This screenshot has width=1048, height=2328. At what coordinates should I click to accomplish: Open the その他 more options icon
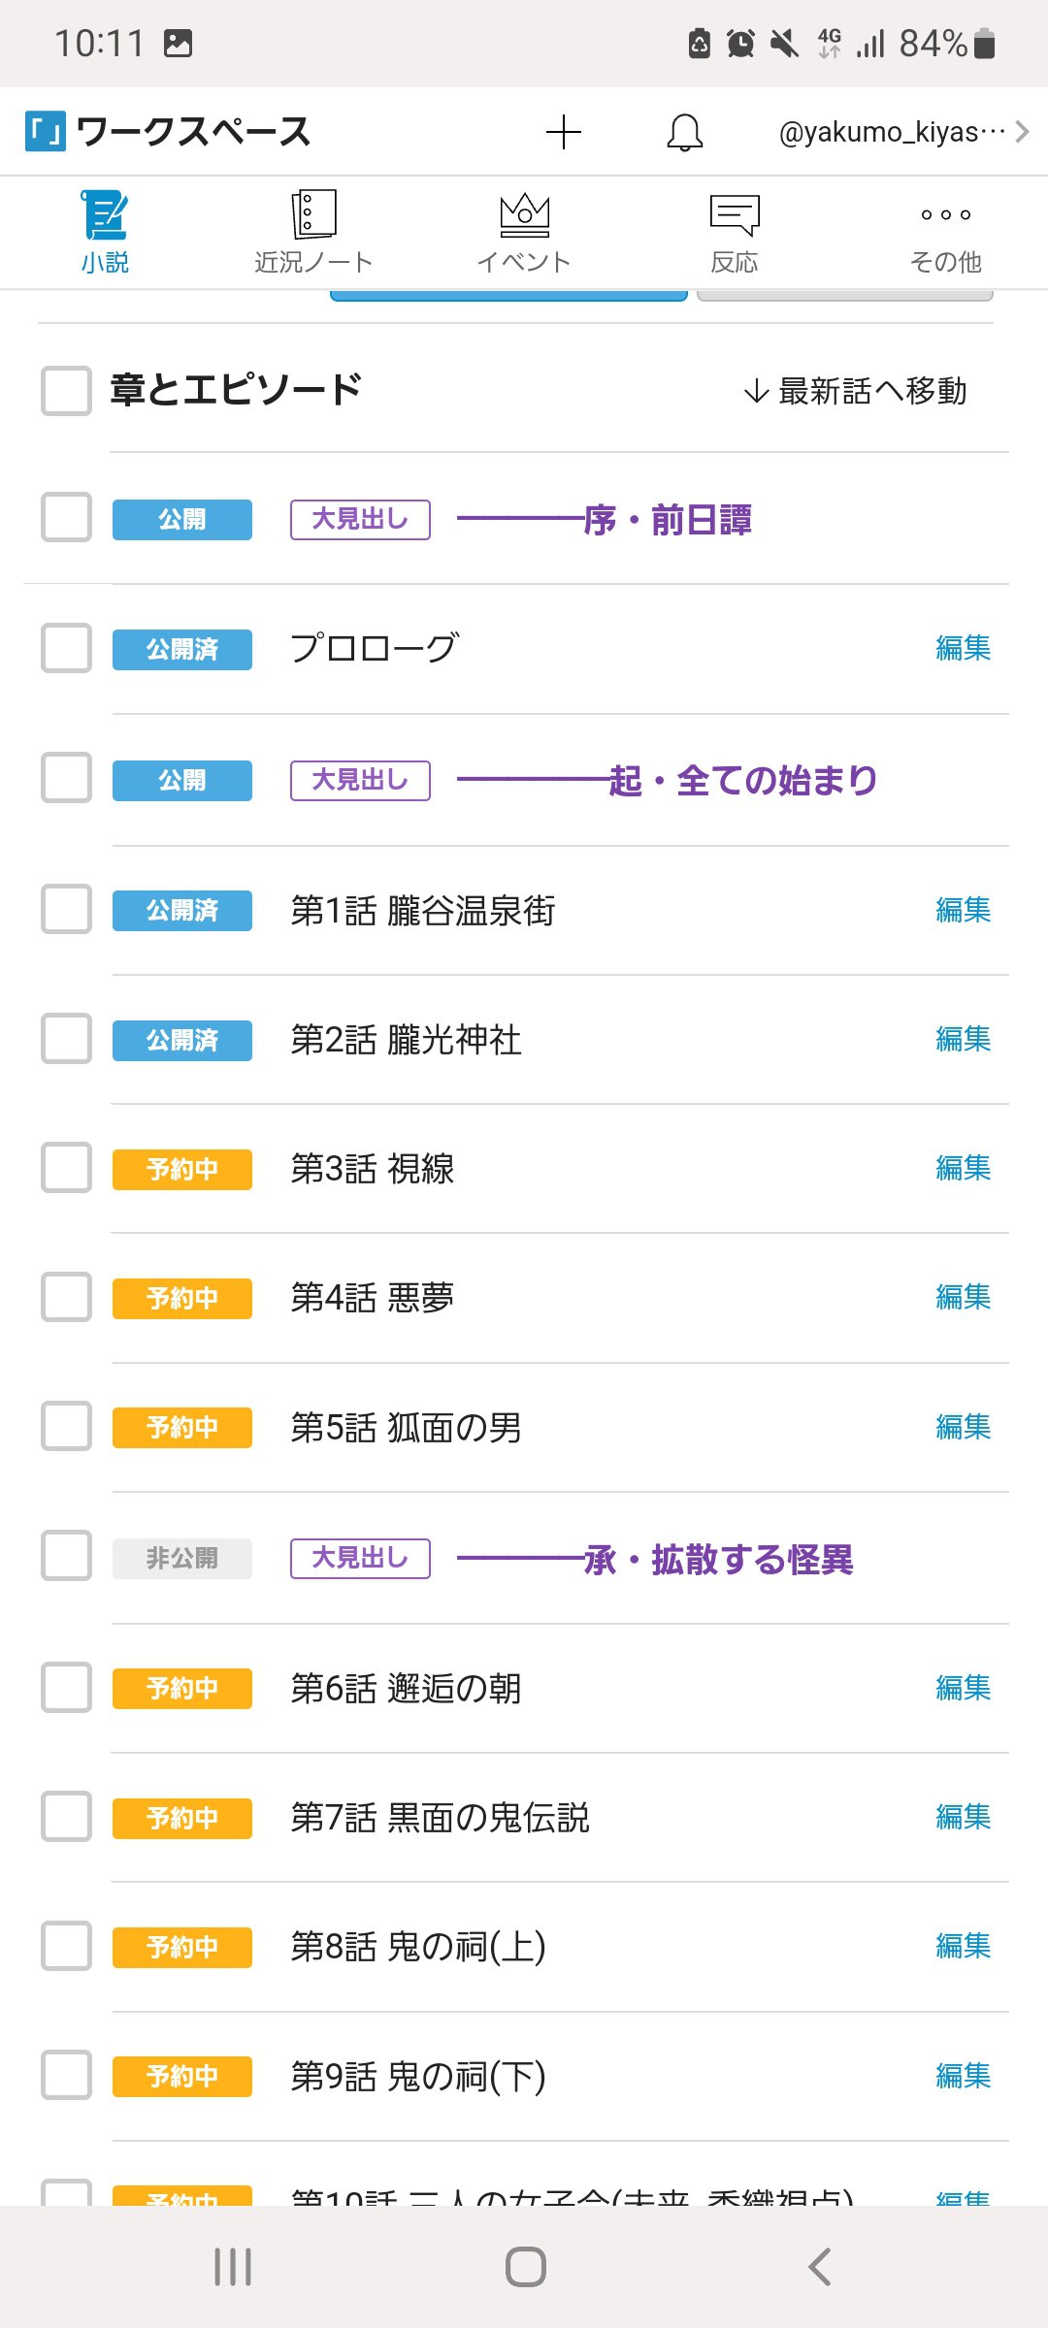tap(945, 214)
